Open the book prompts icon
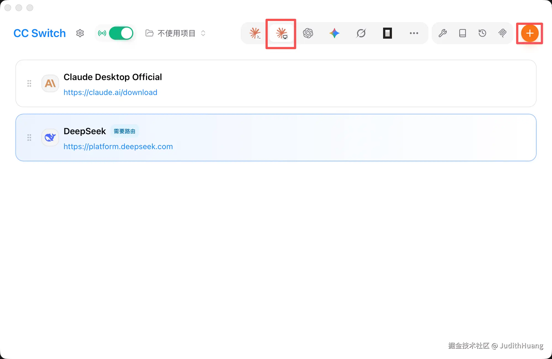 (462, 33)
